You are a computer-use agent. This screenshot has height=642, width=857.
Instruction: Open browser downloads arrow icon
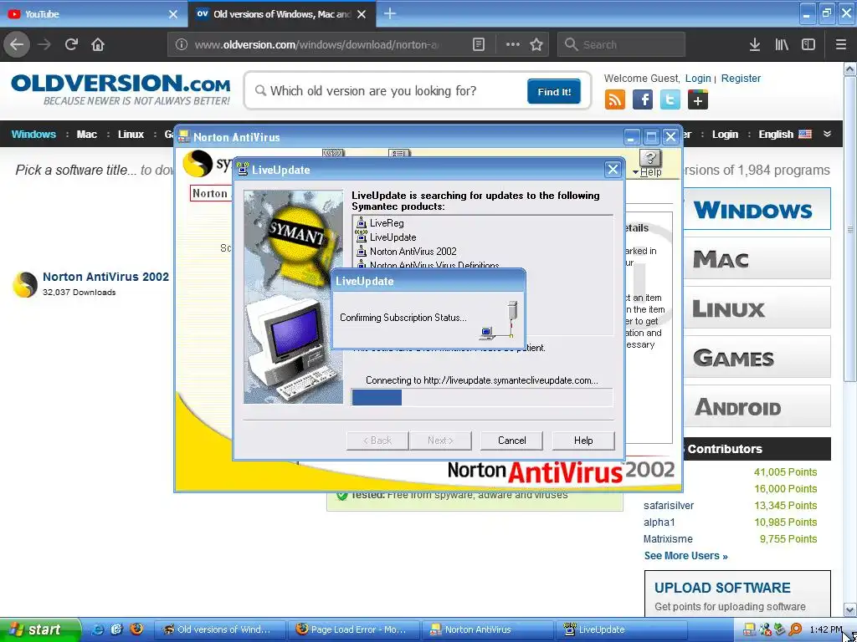click(755, 45)
